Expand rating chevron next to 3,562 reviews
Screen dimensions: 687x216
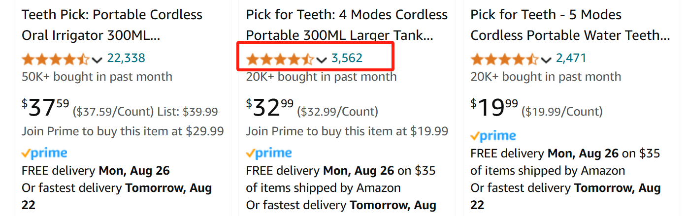coord(322,60)
